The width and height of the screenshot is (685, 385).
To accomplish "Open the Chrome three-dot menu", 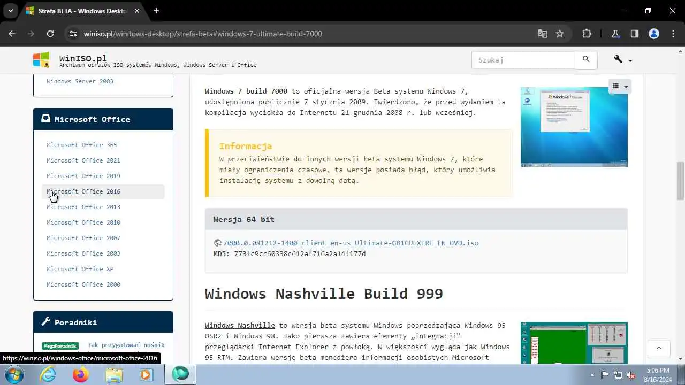I will coord(673,34).
